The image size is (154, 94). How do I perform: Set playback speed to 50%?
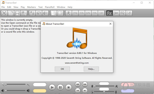pos(88,13)
